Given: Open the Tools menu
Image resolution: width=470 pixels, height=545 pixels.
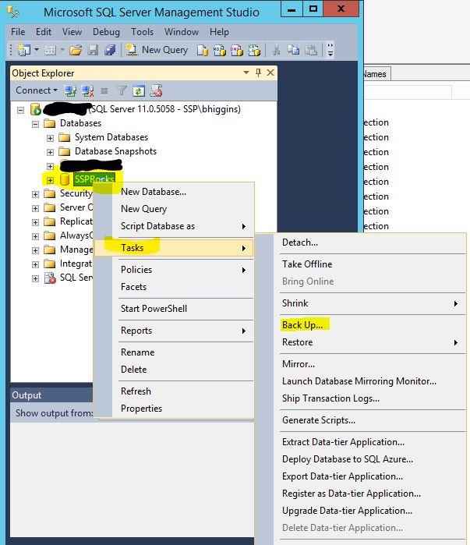Looking at the screenshot, I should pyautogui.click(x=143, y=32).
